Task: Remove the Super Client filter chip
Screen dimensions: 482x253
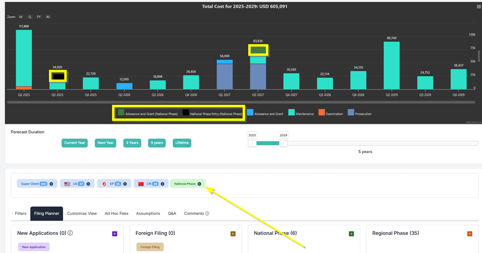Action: (x=51, y=184)
